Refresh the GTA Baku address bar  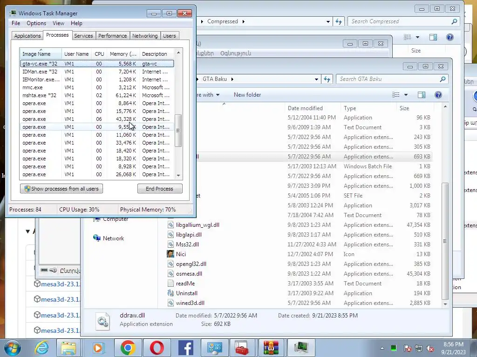[x=327, y=79]
